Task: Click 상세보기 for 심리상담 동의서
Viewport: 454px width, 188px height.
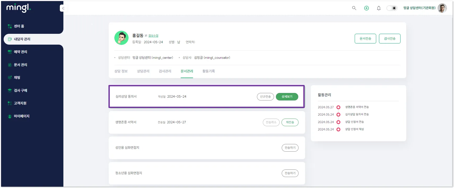Action: 287,97
